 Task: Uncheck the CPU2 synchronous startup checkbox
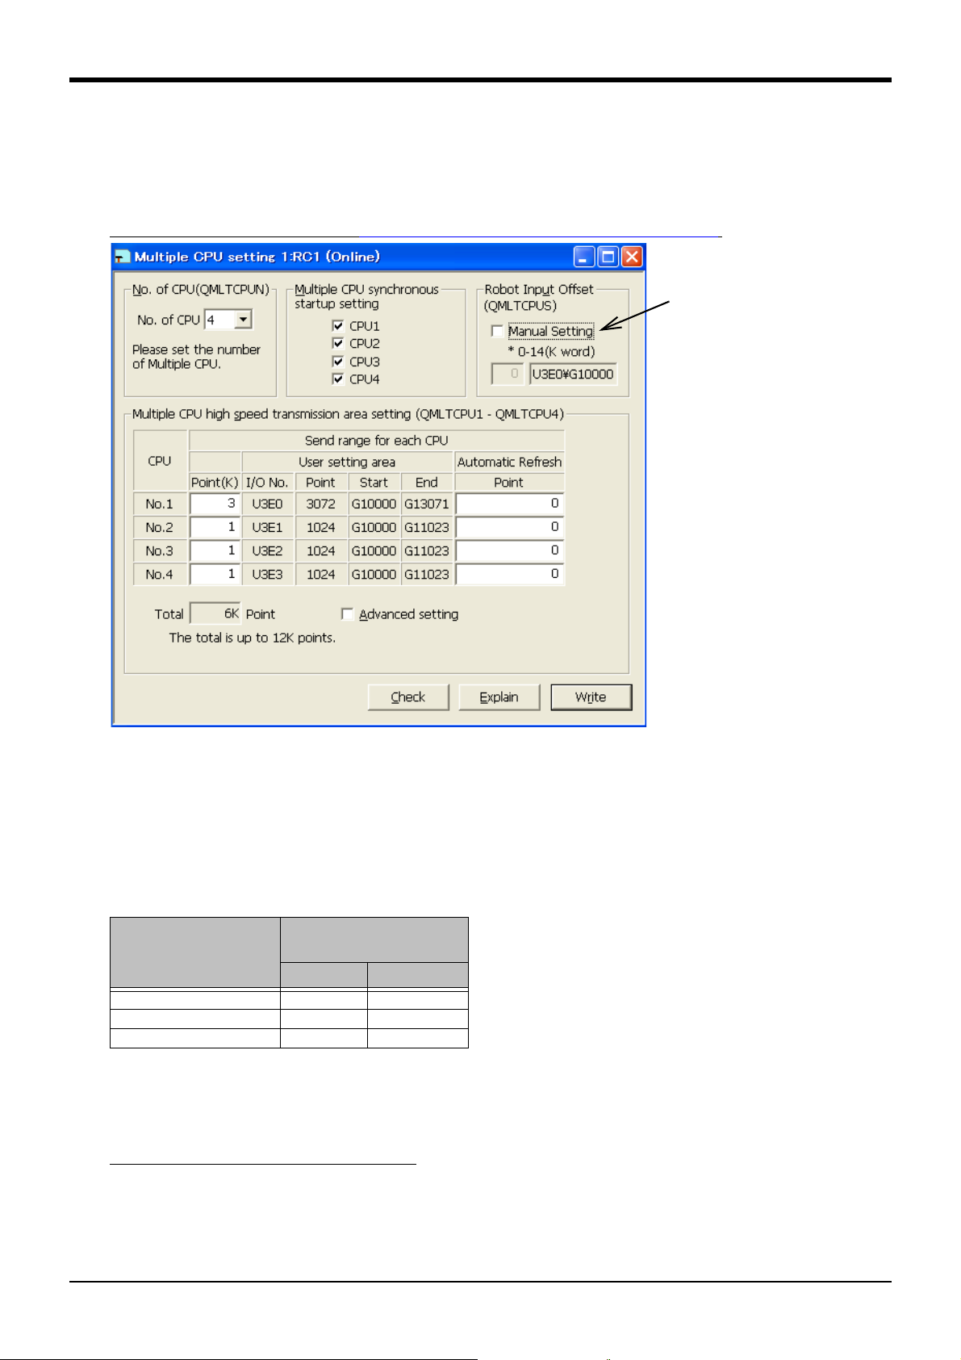point(338,343)
